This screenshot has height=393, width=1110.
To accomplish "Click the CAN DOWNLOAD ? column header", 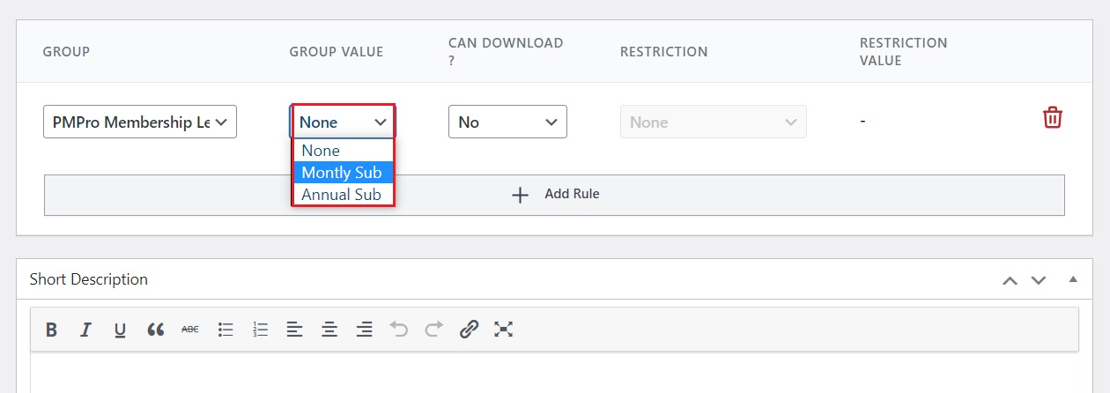I will (506, 51).
